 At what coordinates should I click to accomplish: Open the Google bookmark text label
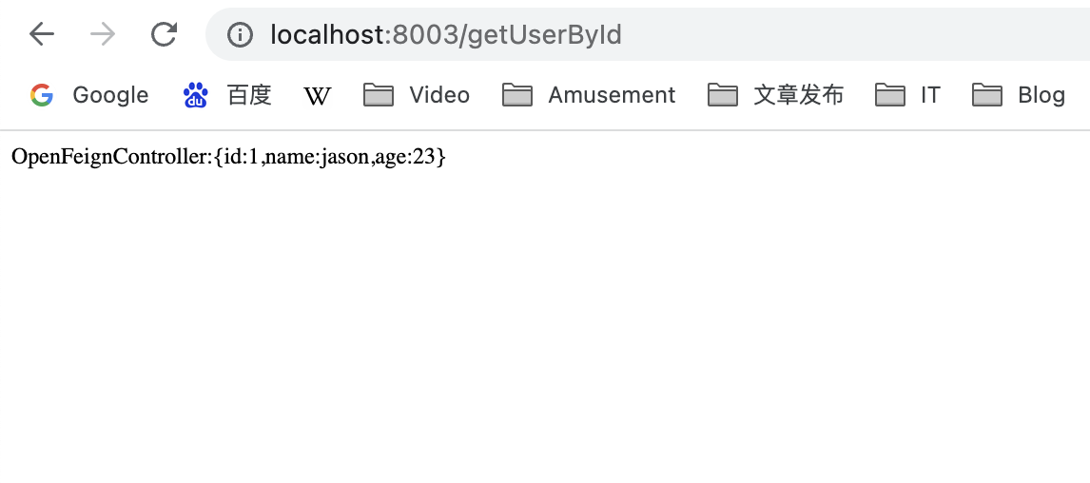(109, 94)
